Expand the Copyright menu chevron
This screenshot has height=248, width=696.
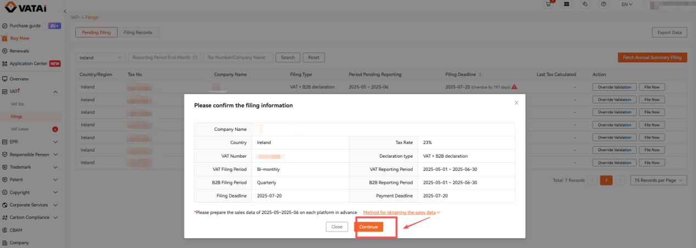click(x=55, y=192)
